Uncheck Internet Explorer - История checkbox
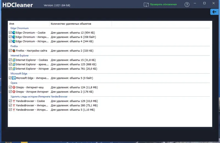This screenshot has width=220, height=143. tap(10, 69)
